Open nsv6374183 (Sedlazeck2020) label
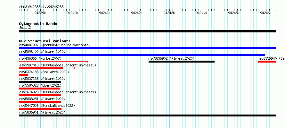 44,72
